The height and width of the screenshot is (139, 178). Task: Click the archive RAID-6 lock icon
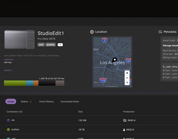[124, 130]
